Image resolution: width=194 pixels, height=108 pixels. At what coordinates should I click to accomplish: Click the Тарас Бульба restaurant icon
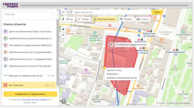click(x=138, y=85)
